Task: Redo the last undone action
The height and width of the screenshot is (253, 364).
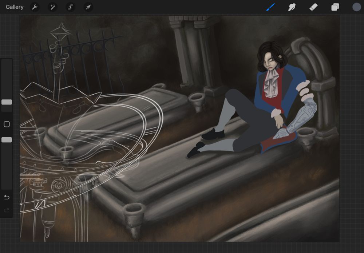Action: (7, 210)
